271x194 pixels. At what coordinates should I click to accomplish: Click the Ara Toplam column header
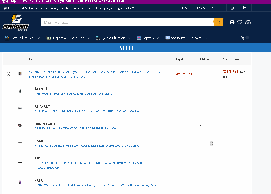231,59
